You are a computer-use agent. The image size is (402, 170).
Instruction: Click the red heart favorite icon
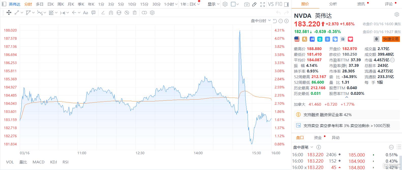pos(350,39)
